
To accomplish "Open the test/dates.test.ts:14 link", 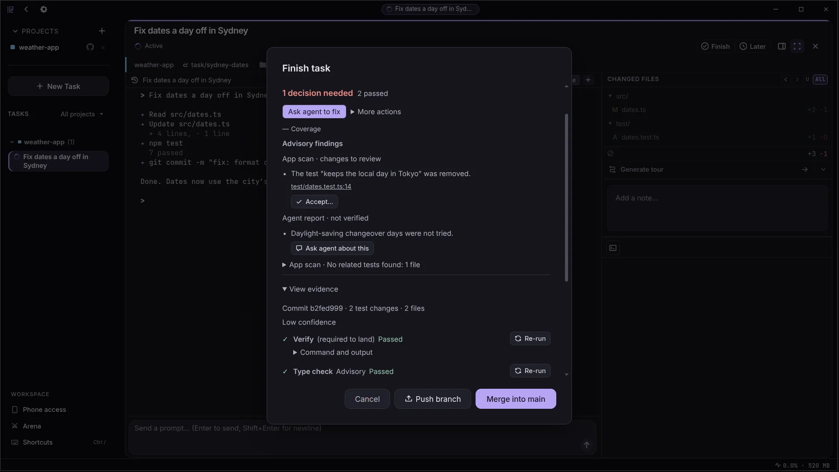I will pos(321,187).
